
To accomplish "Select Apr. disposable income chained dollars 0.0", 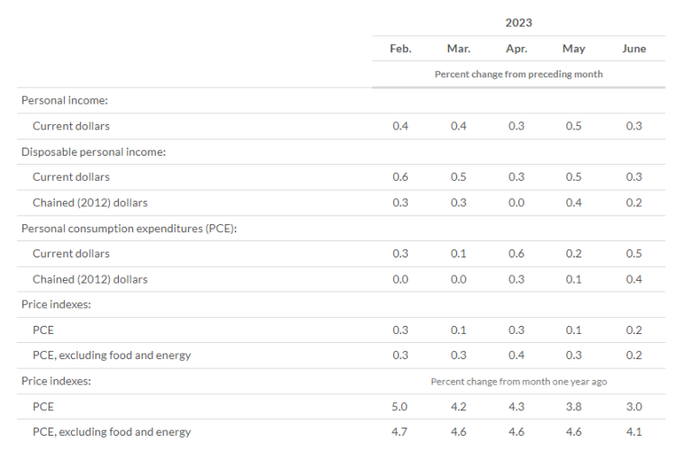I will 517,203.
